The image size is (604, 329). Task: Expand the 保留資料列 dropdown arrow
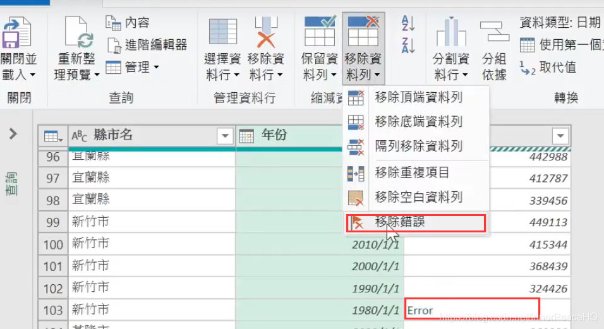pyautogui.click(x=334, y=75)
